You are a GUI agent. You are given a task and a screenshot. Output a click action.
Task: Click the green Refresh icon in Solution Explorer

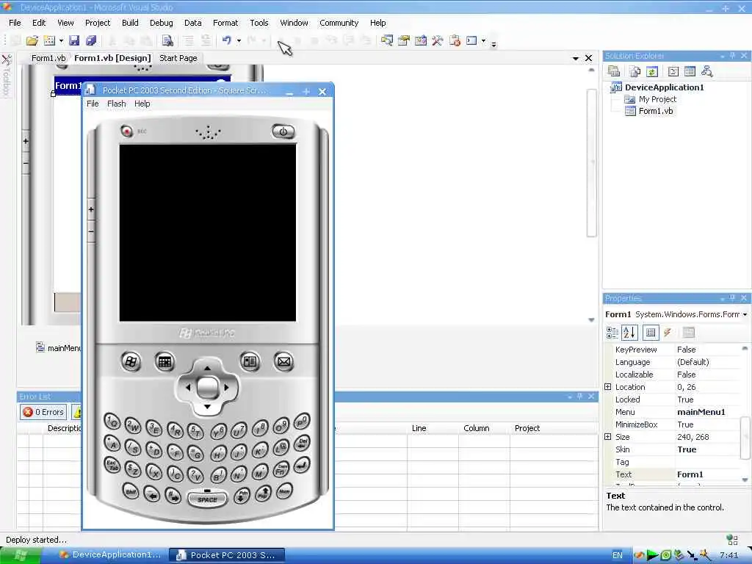click(652, 71)
